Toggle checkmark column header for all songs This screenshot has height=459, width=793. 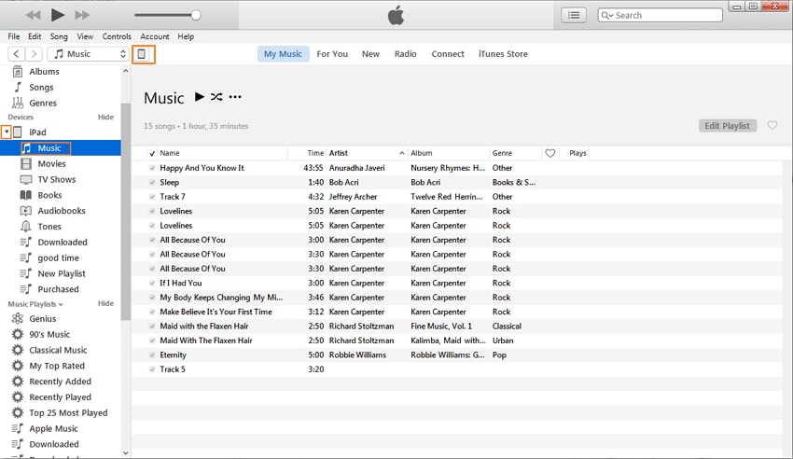point(152,153)
